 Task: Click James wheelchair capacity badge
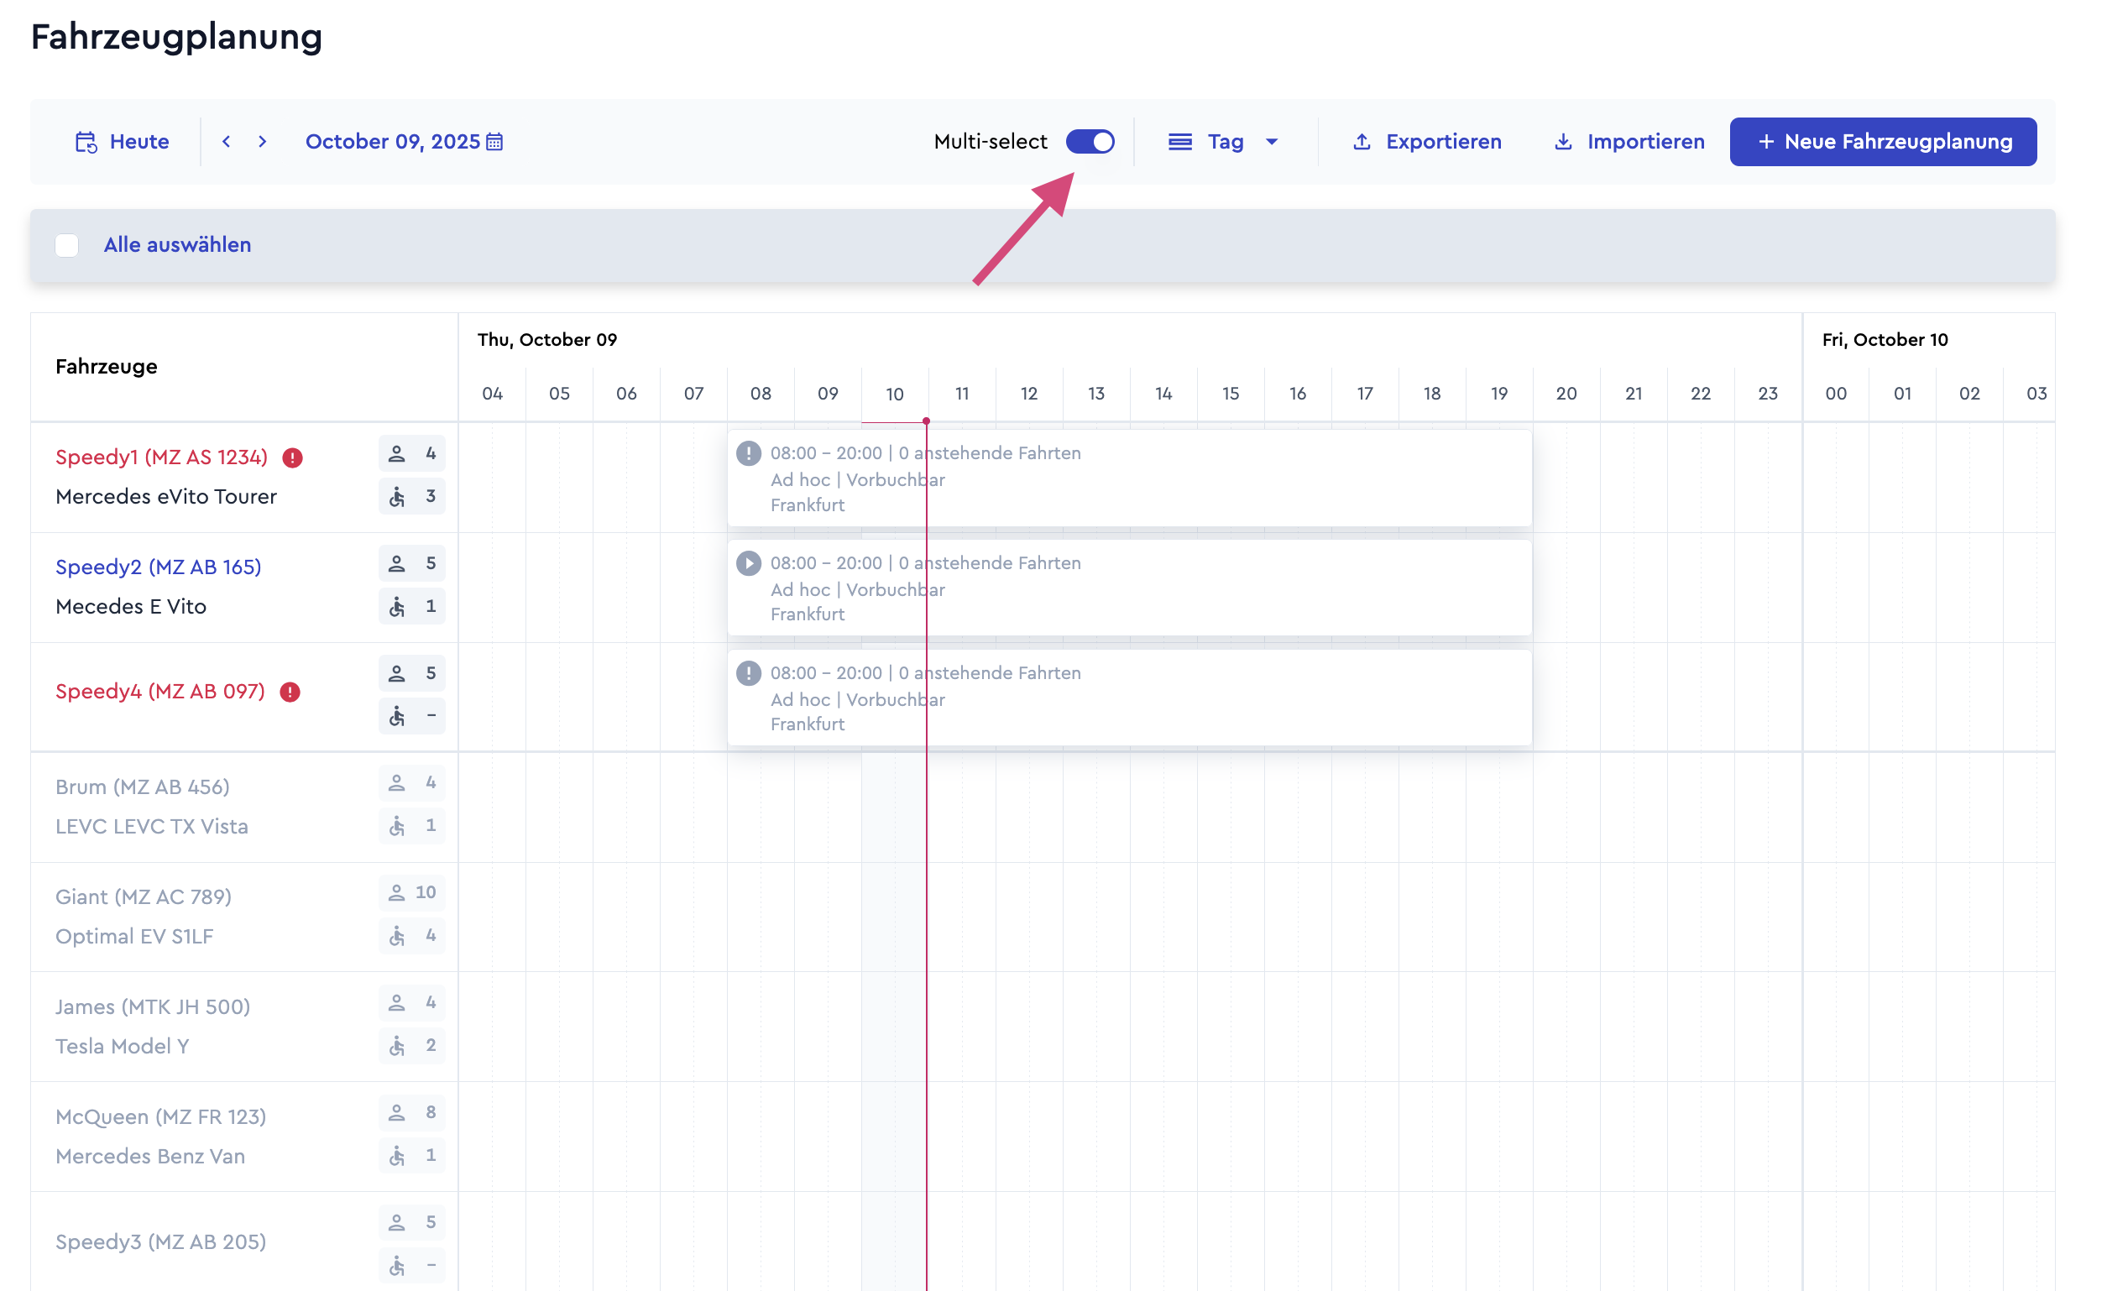(412, 1046)
